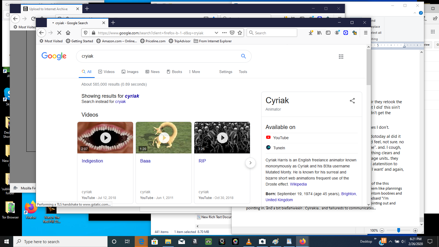This screenshot has width=439, height=247.
Task: Go back in the Internet Archive window
Action: coord(15,19)
